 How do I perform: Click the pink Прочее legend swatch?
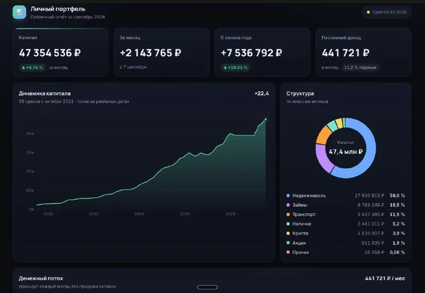288,252
